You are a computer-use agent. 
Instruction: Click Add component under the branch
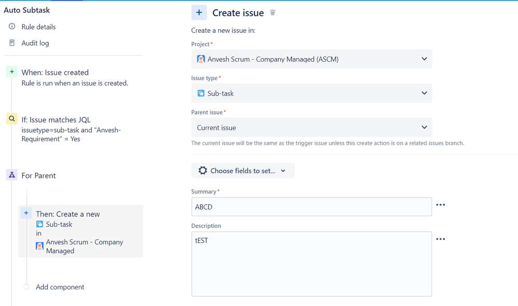(60, 287)
